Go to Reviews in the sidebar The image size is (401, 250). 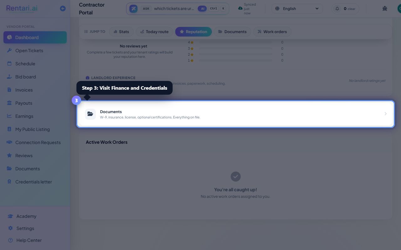35,155
